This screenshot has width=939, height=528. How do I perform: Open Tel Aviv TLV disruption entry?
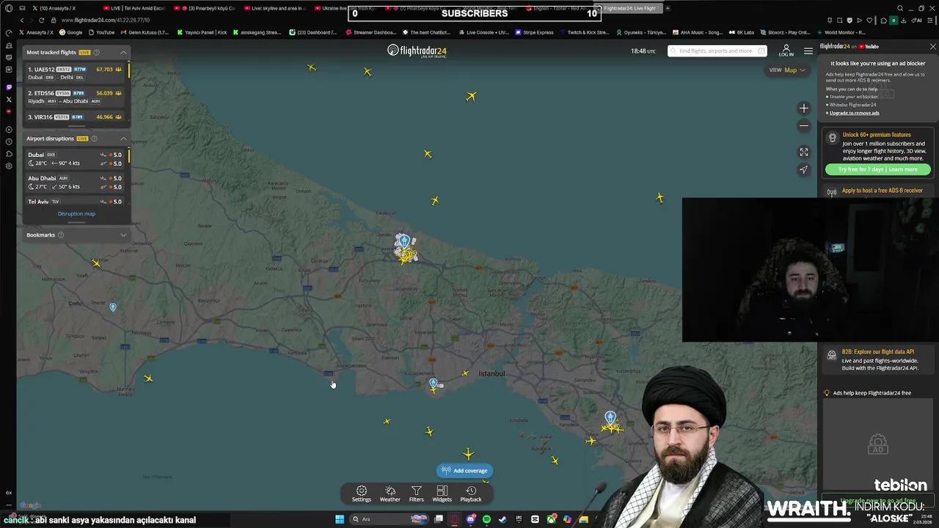(x=76, y=201)
